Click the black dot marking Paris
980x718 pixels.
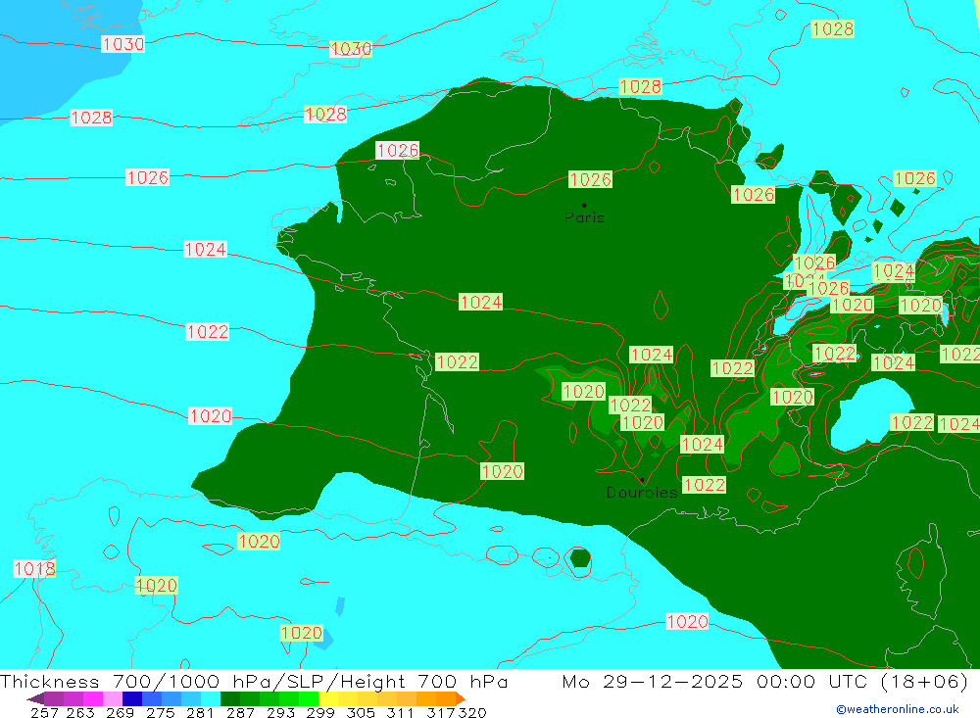584,205
